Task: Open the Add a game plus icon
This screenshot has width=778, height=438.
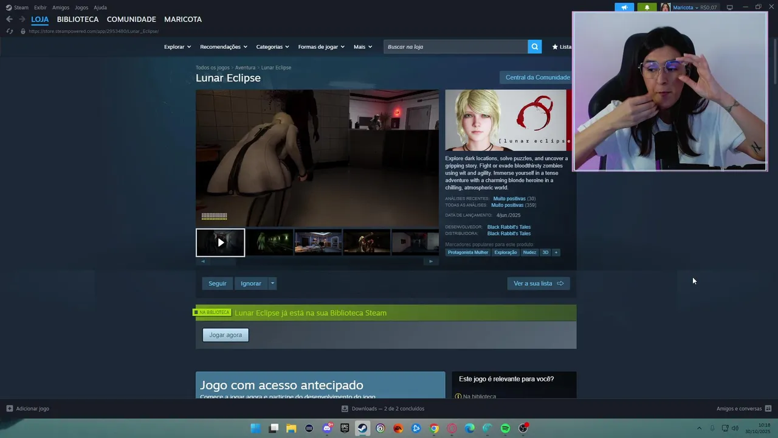Action: click(x=9, y=409)
